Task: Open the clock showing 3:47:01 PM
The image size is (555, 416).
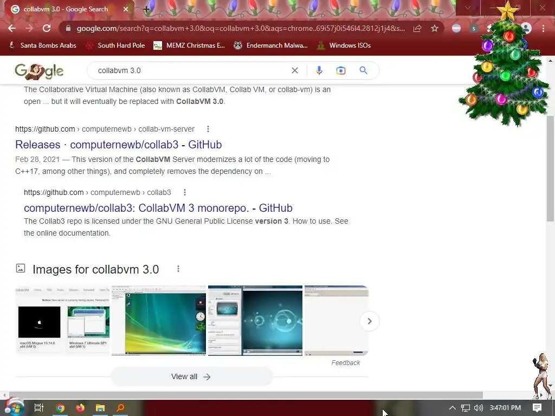Action: coord(505,408)
